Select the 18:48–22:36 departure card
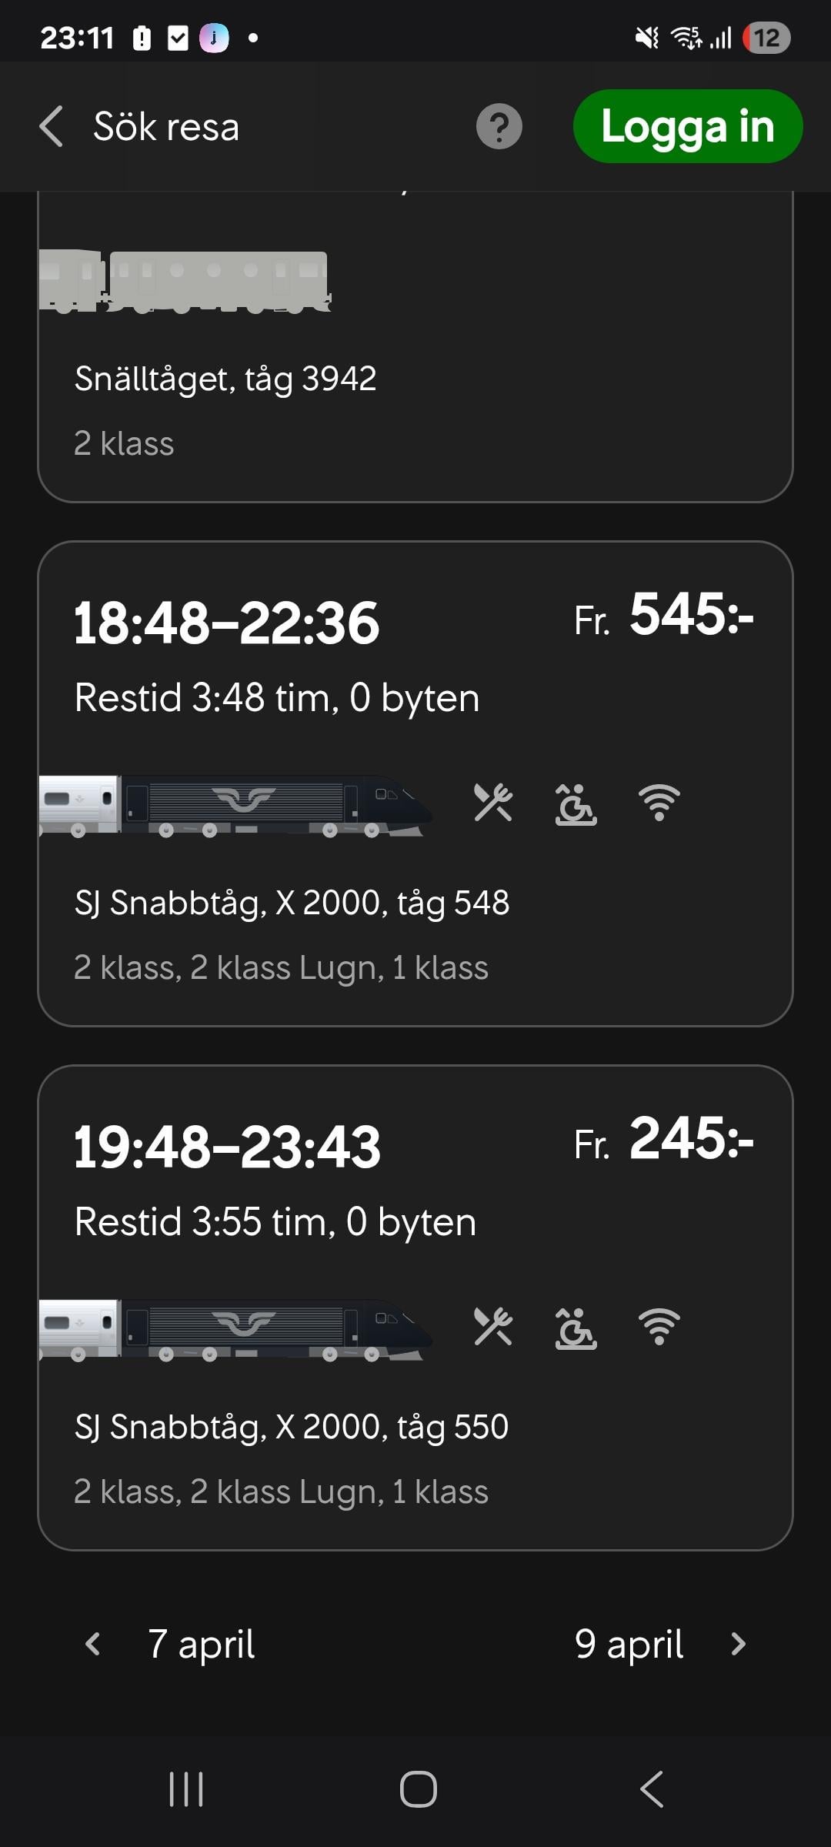The width and height of the screenshot is (831, 1847). coord(415,693)
